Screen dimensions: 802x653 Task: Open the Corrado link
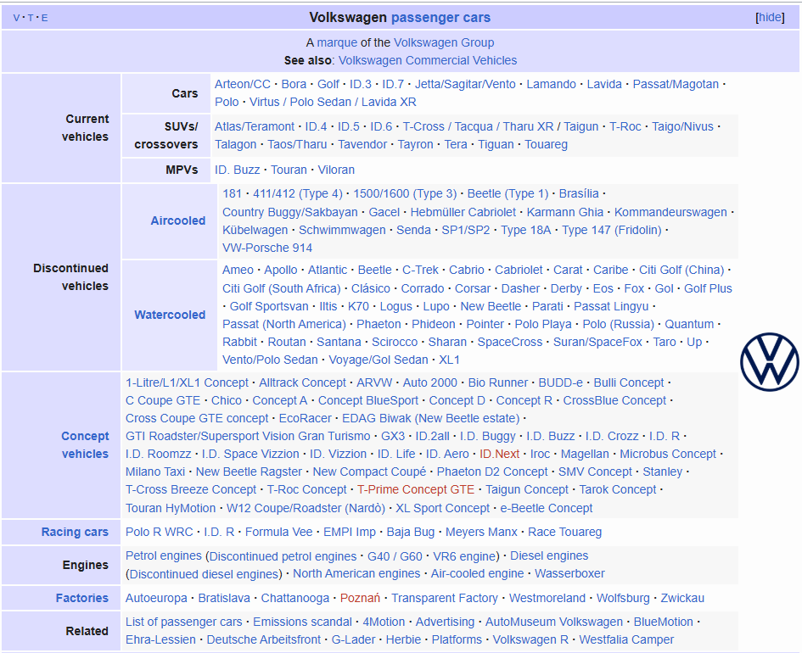423,288
